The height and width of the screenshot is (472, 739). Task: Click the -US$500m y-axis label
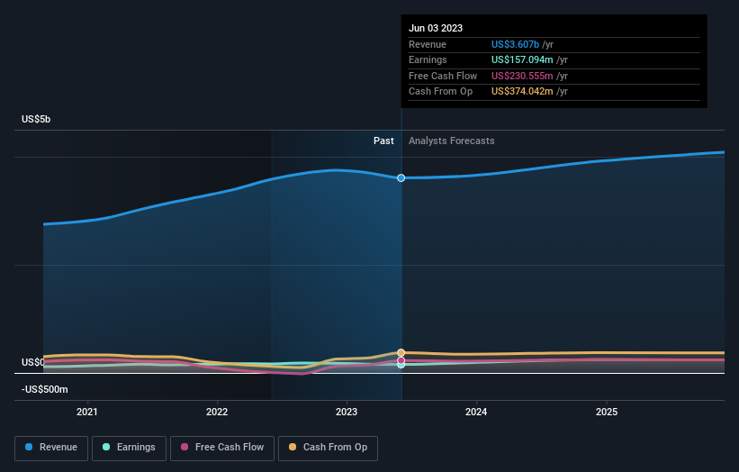(45, 389)
